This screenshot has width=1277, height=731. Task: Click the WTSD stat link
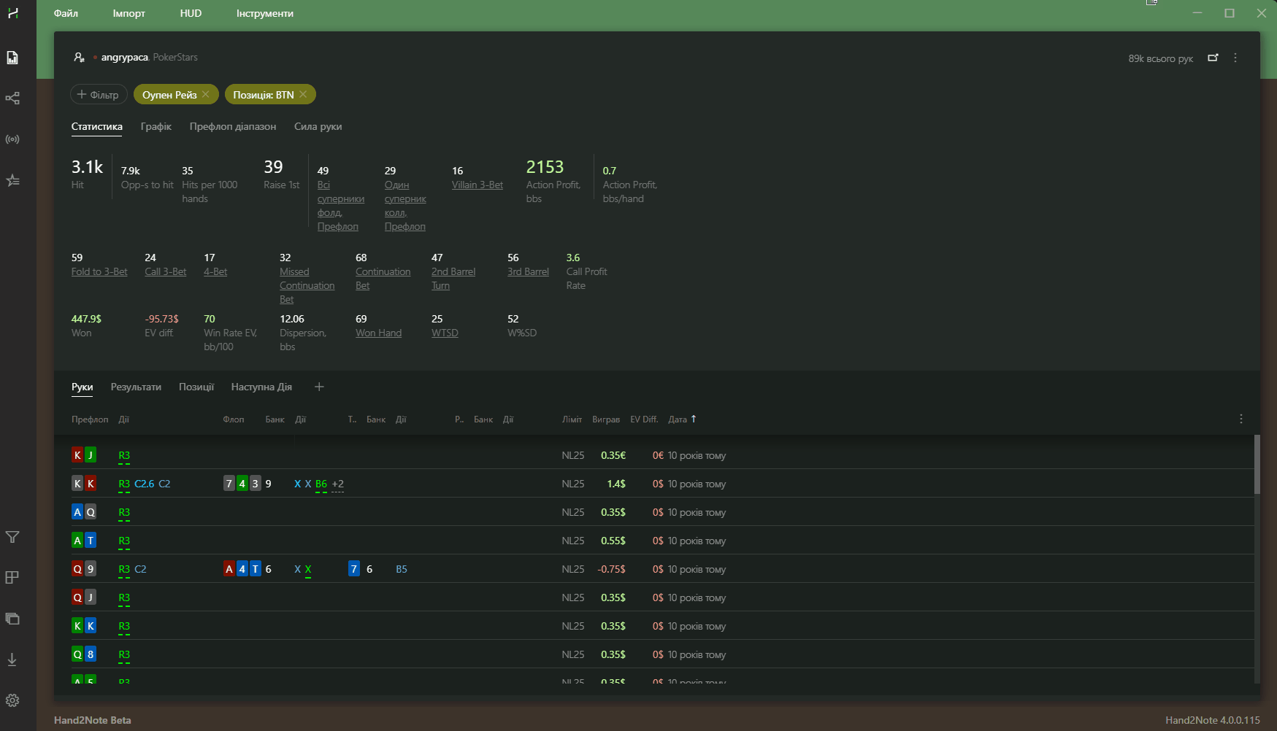445,333
